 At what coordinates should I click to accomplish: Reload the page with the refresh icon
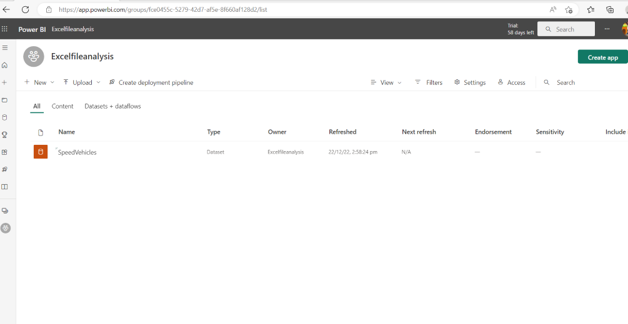25,9
